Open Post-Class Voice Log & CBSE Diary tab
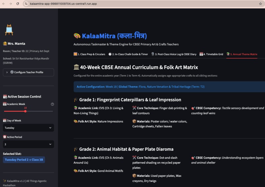265x187 pixels. pos(174,54)
